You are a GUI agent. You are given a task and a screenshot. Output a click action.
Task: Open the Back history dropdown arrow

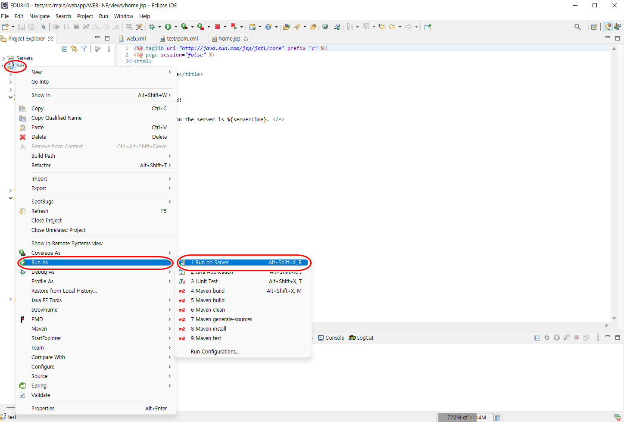click(x=400, y=27)
